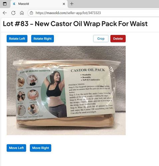This screenshot has height=166, width=159.
Task: Click the Maxsold favicon on the tab
Action: click(14, 4)
